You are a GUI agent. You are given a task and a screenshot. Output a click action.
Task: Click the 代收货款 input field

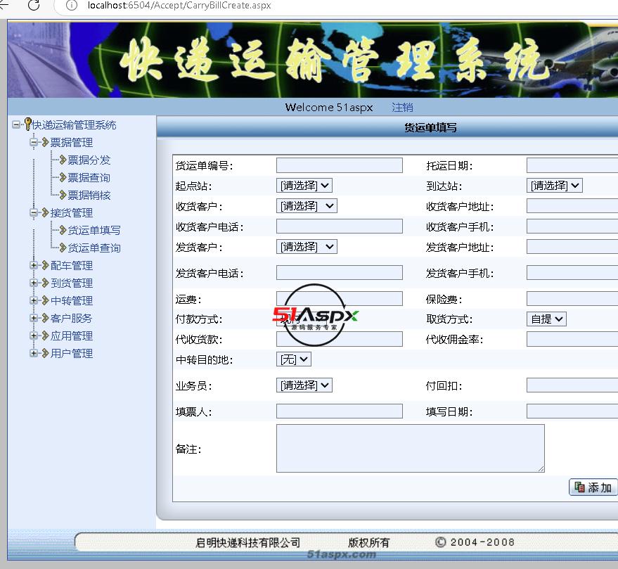coord(340,339)
